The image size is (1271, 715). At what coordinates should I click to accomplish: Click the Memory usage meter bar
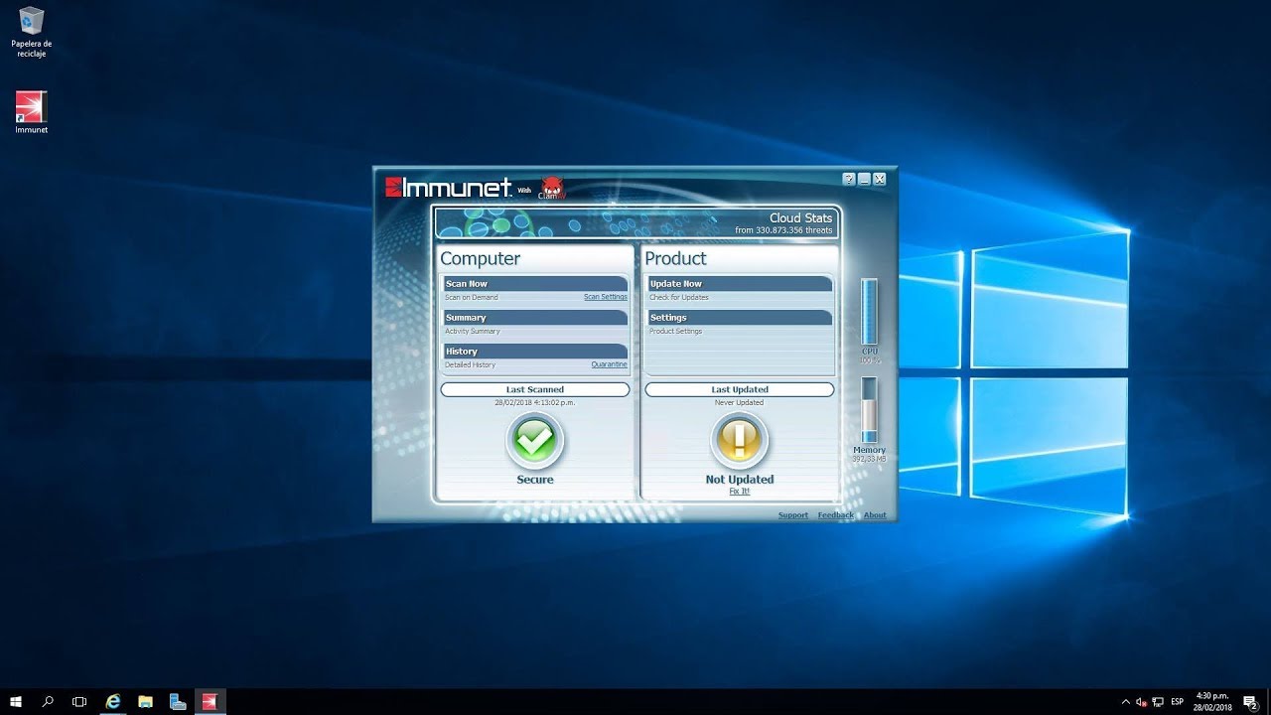pyautogui.click(x=870, y=410)
